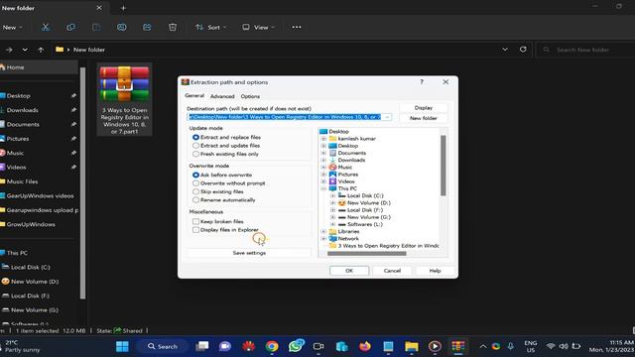Screen dimensions: 635x357
Task: Switch to the Advanced tab
Action: [x=222, y=96]
